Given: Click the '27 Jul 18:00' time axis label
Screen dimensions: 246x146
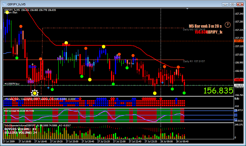Looking at the screenshot, I should [25, 141].
